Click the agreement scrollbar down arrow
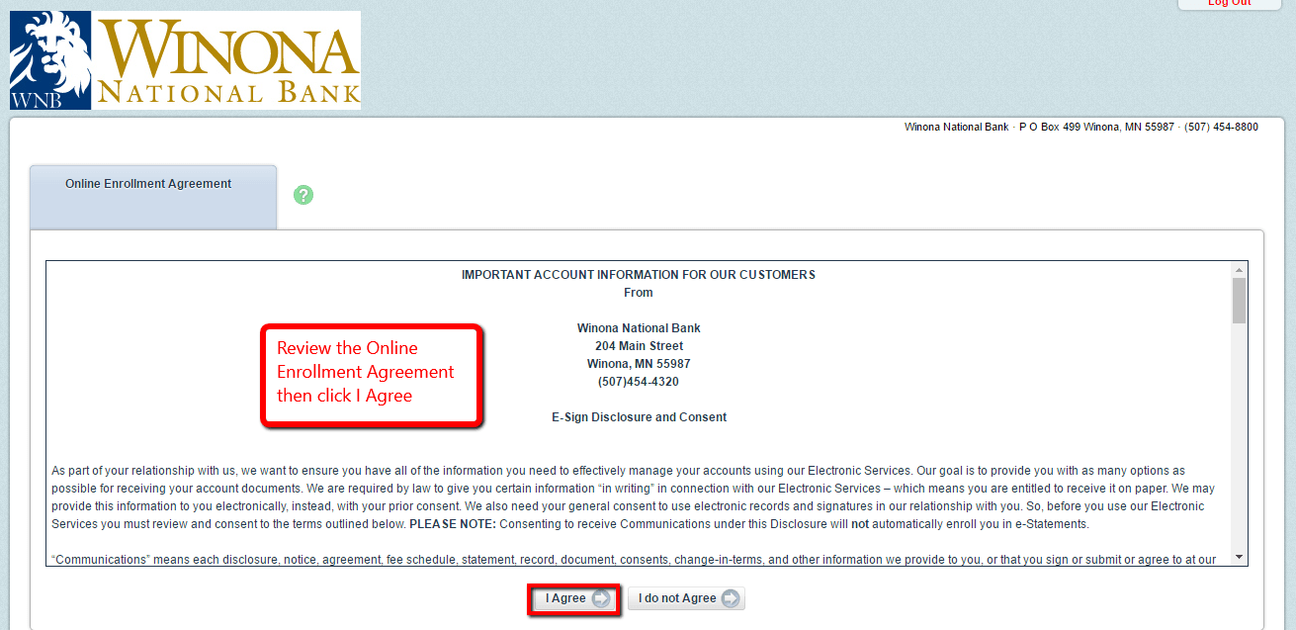This screenshot has height=630, width=1296. point(1239,557)
